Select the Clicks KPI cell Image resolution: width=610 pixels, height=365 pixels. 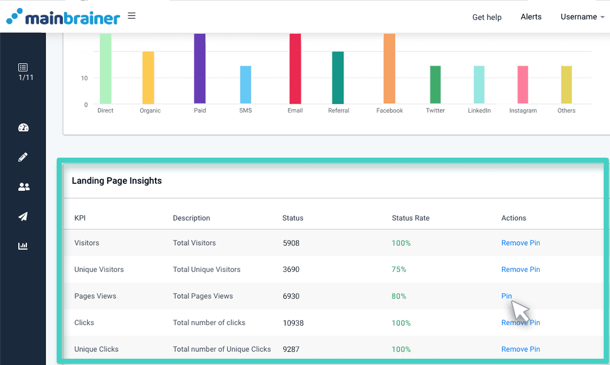(84, 323)
